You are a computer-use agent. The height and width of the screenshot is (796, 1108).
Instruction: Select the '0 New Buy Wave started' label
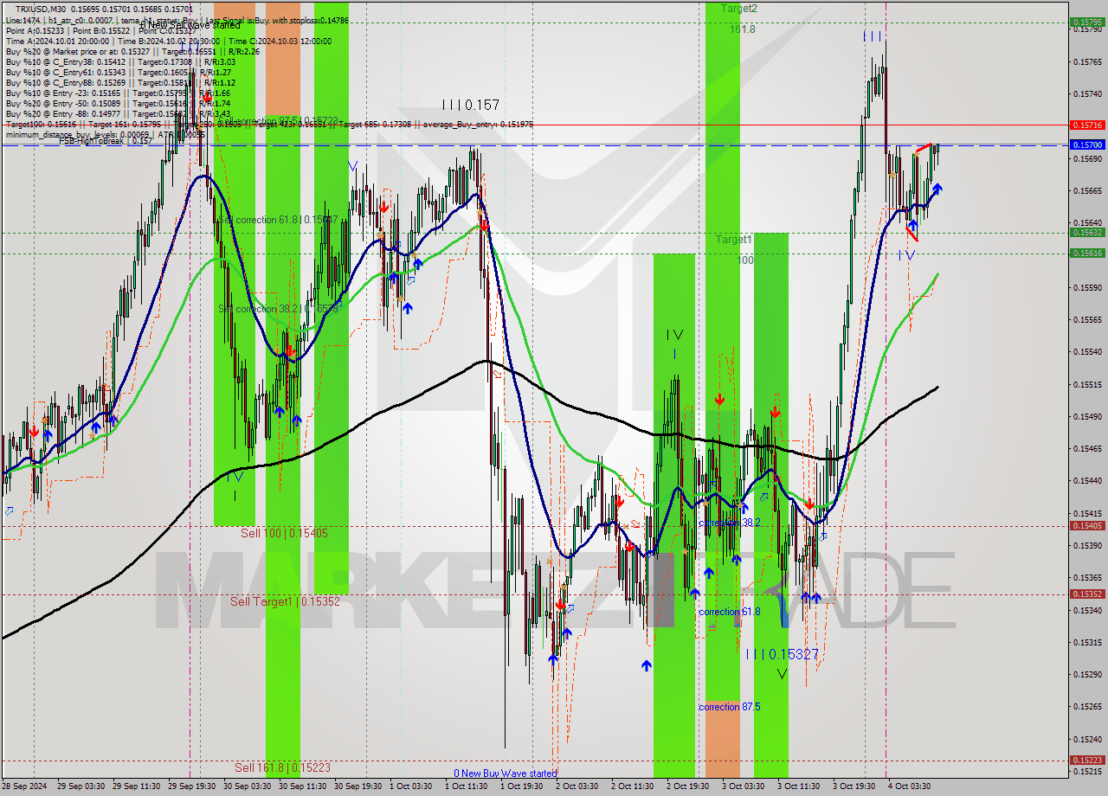coord(506,773)
